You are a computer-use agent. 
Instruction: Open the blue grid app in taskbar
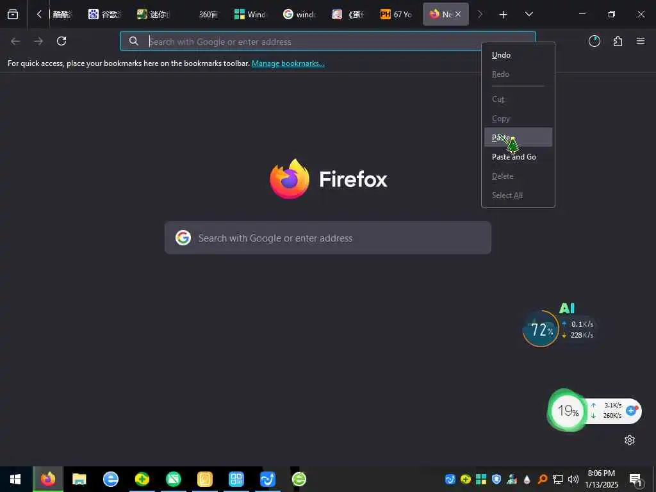236,479
